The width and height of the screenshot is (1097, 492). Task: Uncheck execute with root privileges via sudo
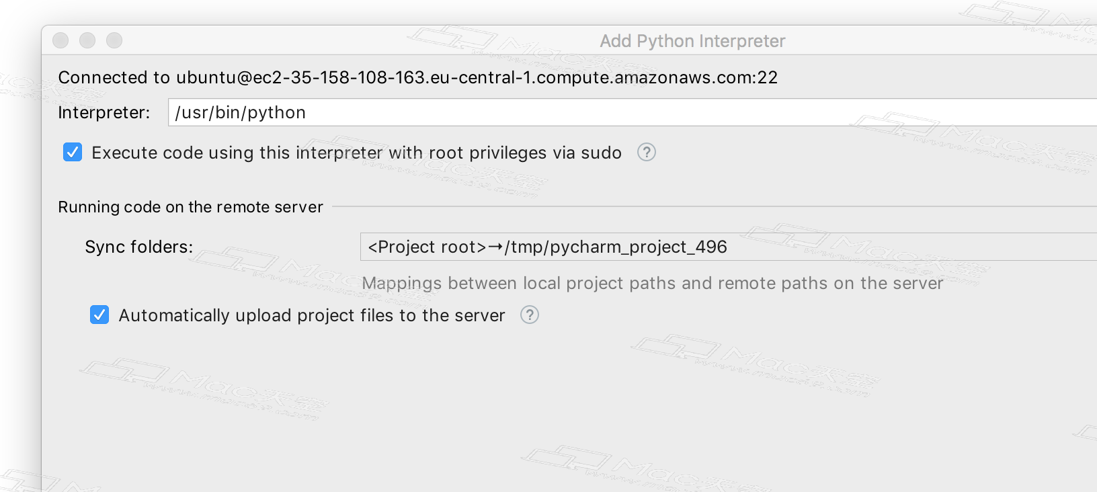[x=73, y=153]
